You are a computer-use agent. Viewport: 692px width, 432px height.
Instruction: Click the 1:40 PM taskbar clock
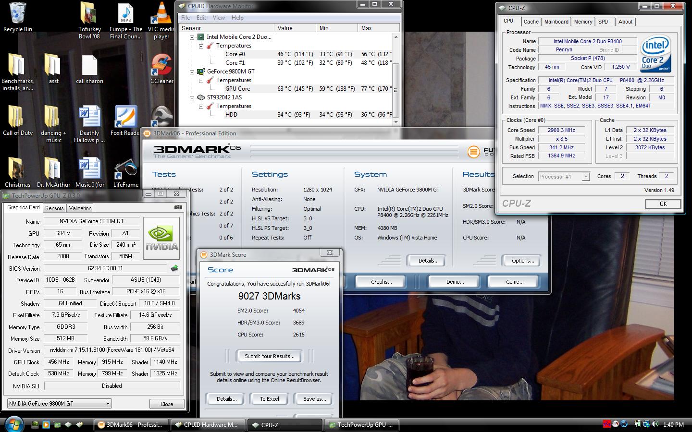click(x=673, y=425)
